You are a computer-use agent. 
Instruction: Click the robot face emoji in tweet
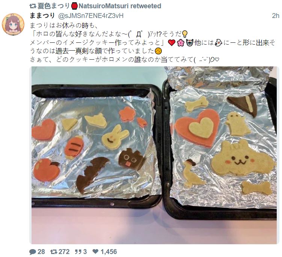(x=190, y=43)
